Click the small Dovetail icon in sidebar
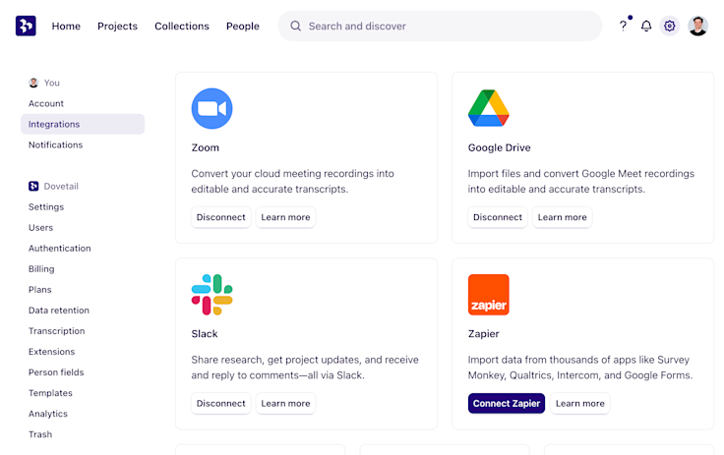This screenshot has height=455, width=724. (x=33, y=186)
